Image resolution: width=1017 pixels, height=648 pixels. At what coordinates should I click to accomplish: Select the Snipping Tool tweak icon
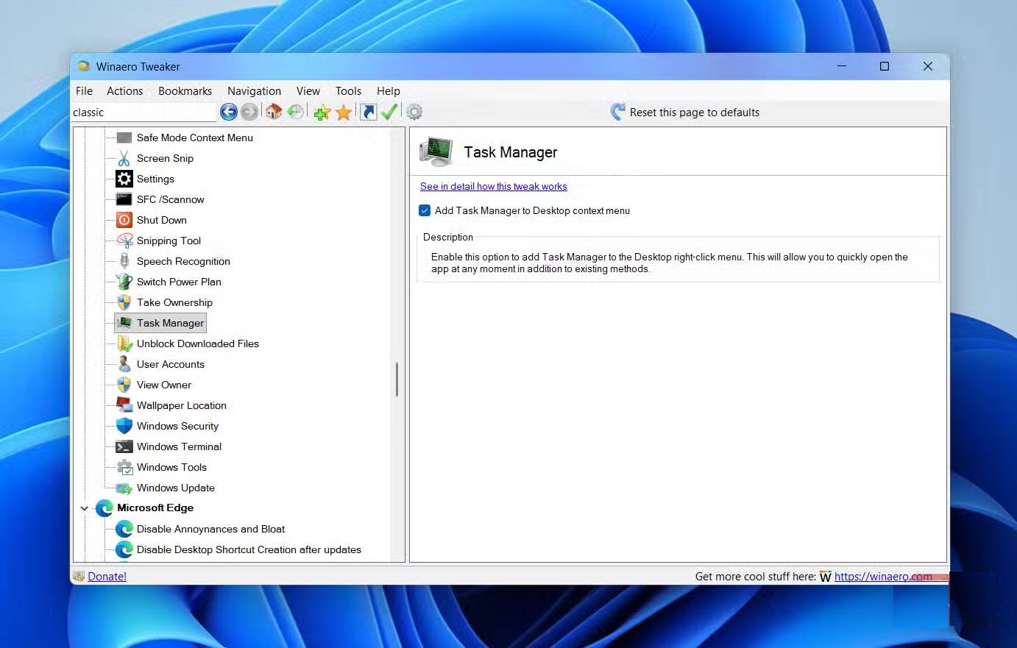tap(124, 241)
